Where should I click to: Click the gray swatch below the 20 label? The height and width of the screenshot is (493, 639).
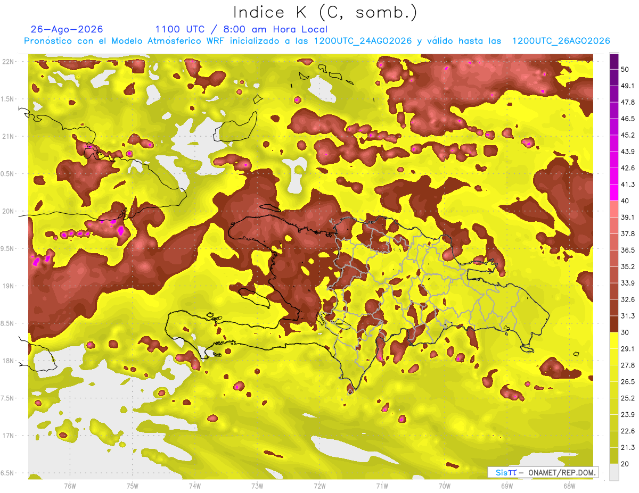[614, 472]
